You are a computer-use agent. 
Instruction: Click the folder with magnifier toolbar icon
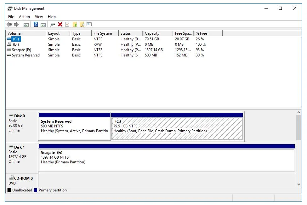coord(82,24)
